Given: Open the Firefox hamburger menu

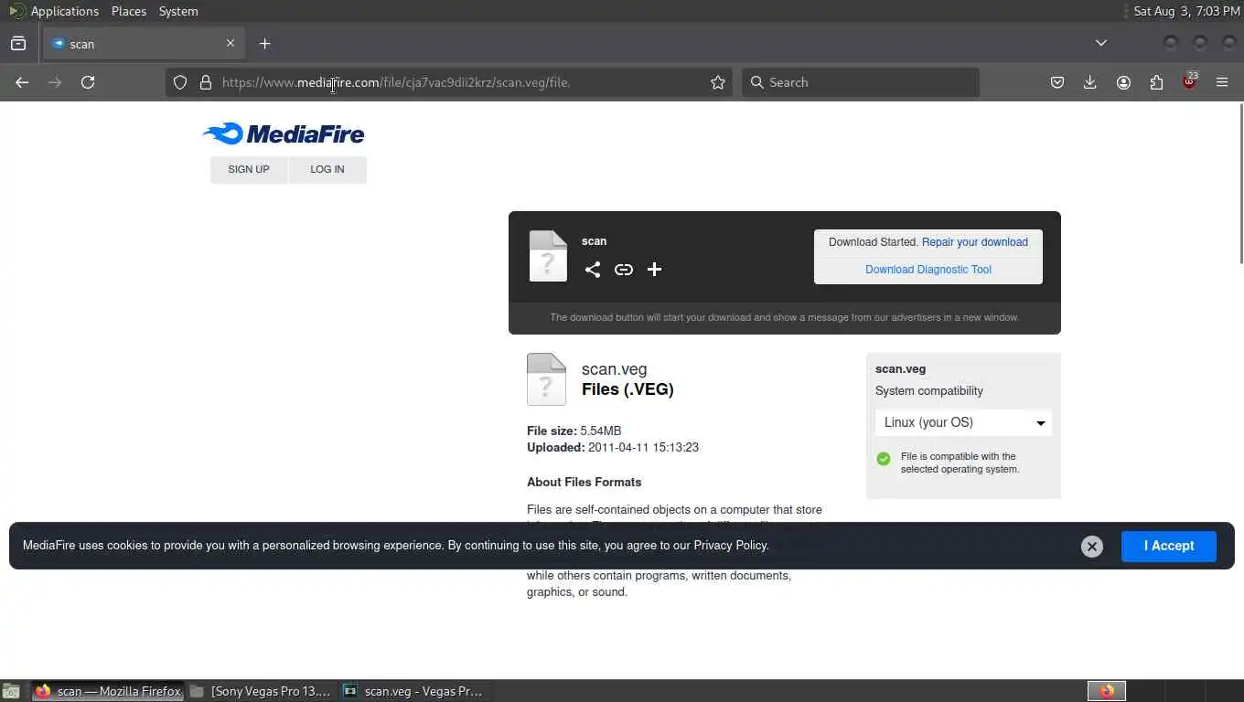Looking at the screenshot, I should point(1222,82).
